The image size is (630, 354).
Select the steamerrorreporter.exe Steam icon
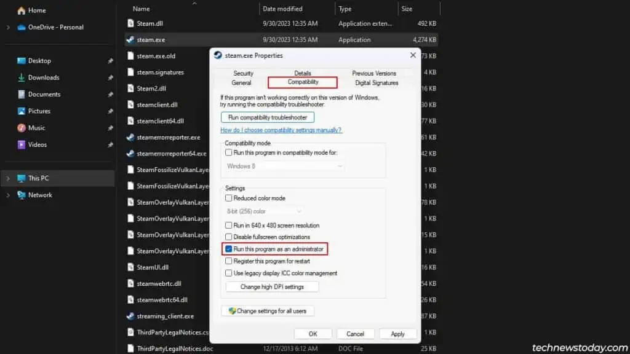coord(130,137)
